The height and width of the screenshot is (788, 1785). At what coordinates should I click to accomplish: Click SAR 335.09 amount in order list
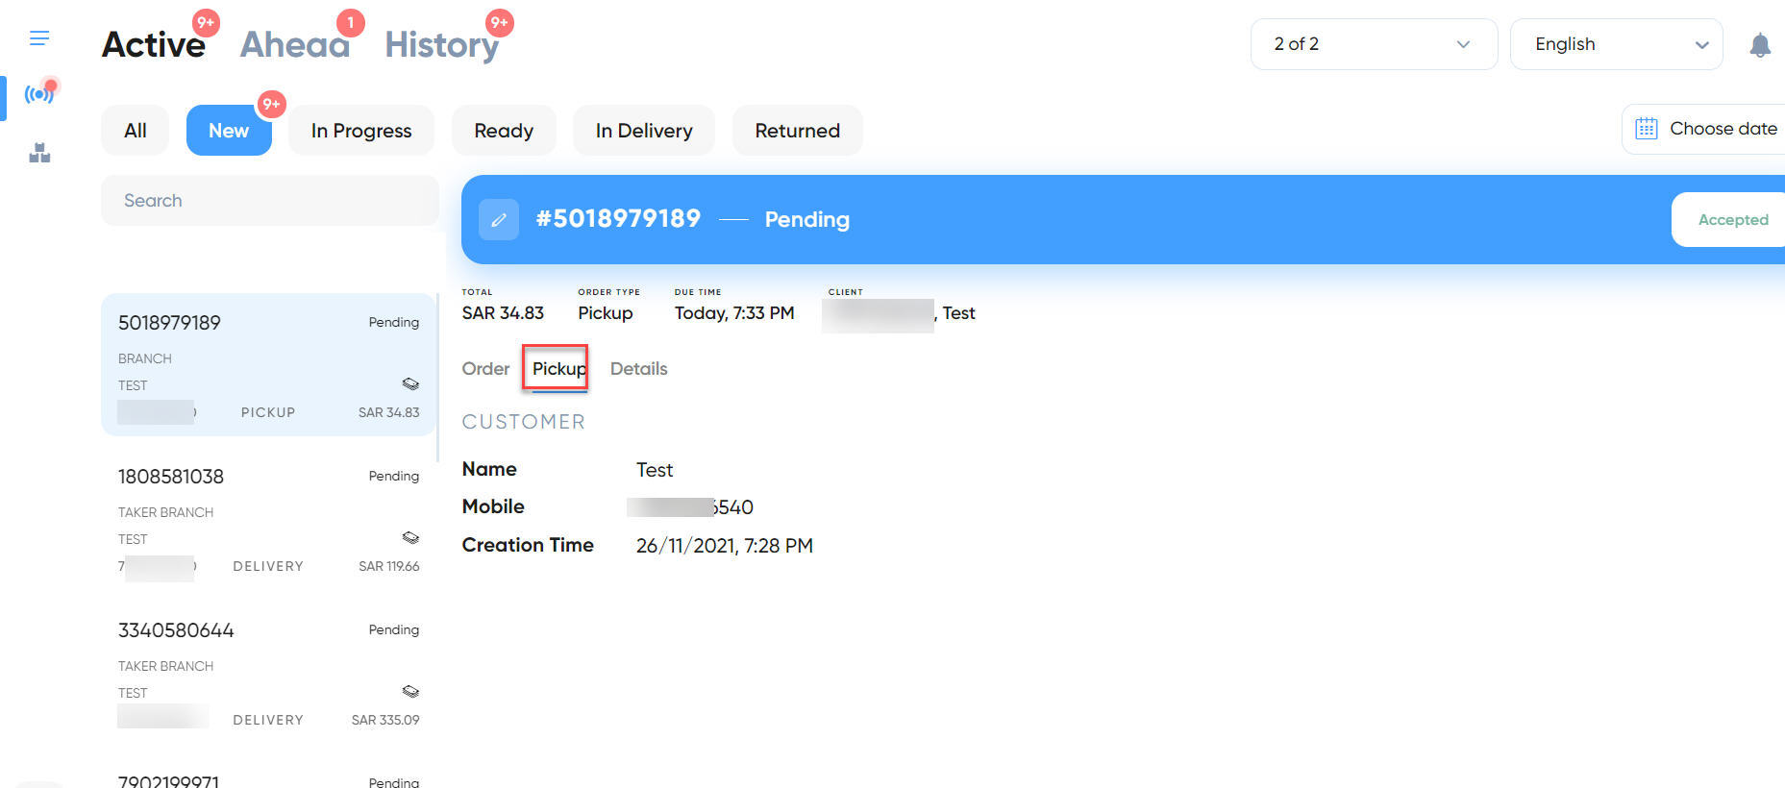[385, 721]
